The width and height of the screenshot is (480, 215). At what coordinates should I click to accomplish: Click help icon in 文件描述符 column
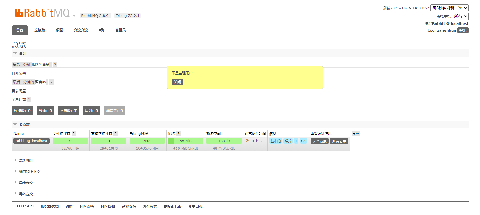pos(74,134)
